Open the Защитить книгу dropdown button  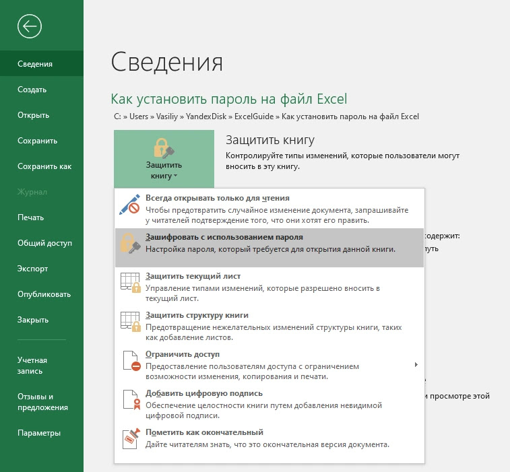(164, 159)
